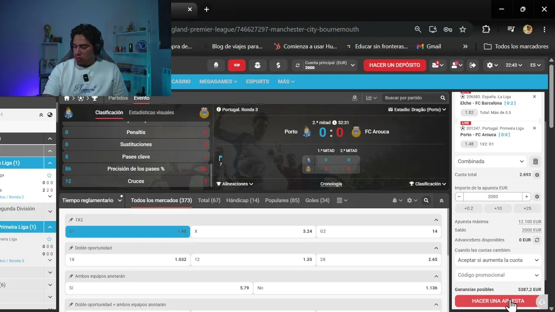Expand the Alineaciones dropdown
This screenshot has height=312, width=555.
tap(235, 184)
